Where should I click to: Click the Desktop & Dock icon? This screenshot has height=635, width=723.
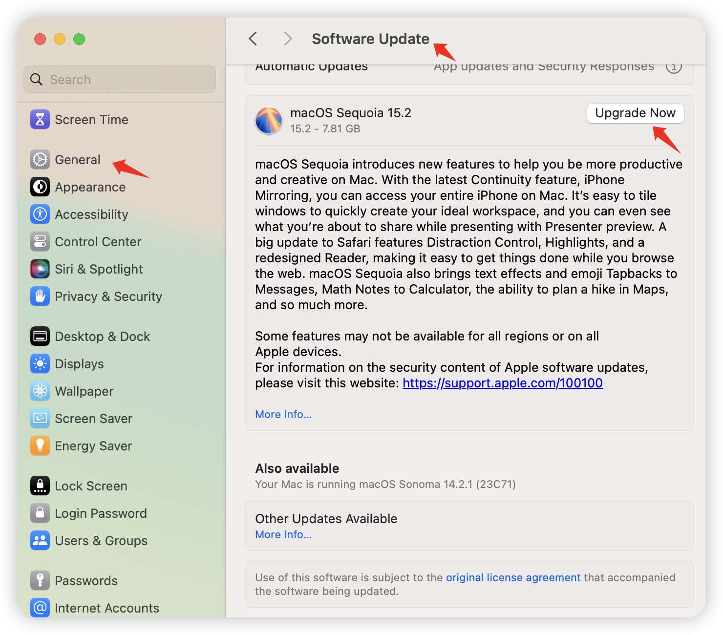40,337
